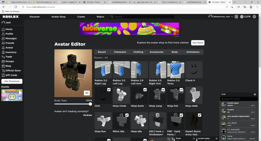Open Robux in the top navigation
This screenshot has height=141, width=261.
100,16
